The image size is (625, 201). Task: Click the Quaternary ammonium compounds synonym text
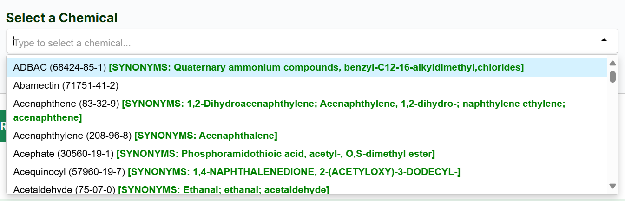[316, 68]
